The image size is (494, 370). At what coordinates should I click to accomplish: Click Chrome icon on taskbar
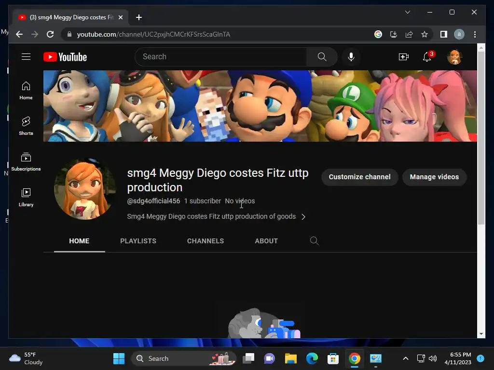(x=354, y=358)
